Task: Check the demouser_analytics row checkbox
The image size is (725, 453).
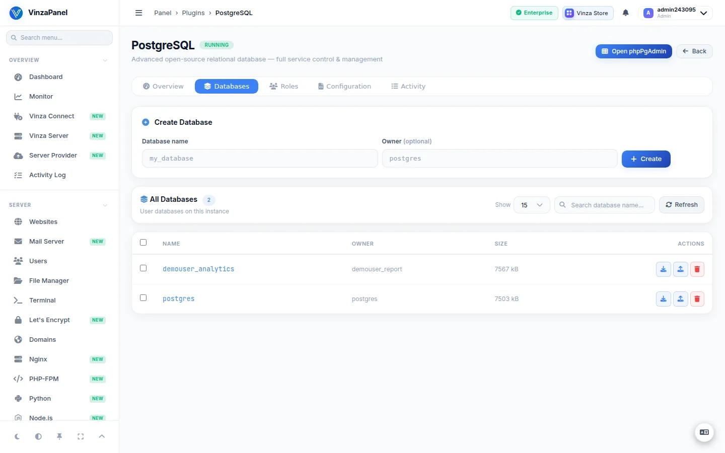Action: (x=143, y=268)
